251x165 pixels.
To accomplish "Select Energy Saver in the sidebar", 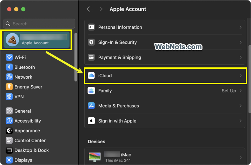I will click(x=38, y=87).
